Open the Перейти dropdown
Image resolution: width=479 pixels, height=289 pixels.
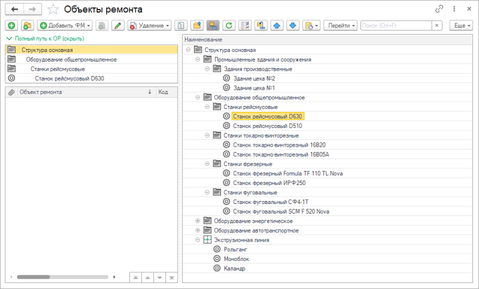[340, 25]
